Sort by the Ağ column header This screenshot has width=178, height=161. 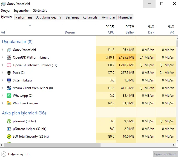point(166,30)
